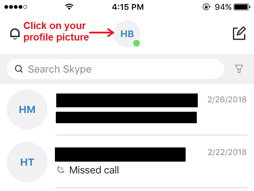Tap the search magnifier icon
This screenshot has width=254, height=191.
(x=19, y=69)
